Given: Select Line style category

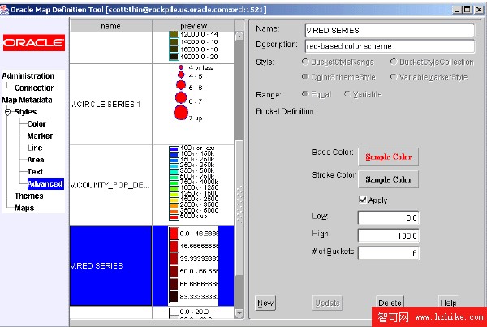Looking at the screenshot, I should click(34, 148).
